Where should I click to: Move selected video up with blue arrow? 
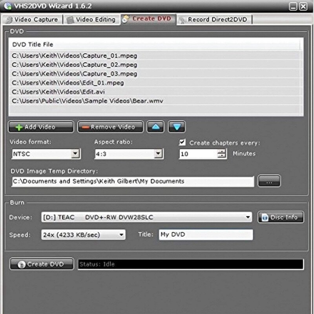pos(155,126)
